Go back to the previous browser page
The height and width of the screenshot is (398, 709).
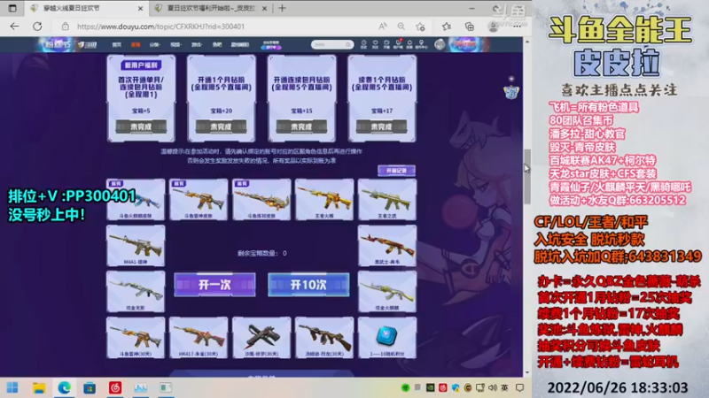14,27
